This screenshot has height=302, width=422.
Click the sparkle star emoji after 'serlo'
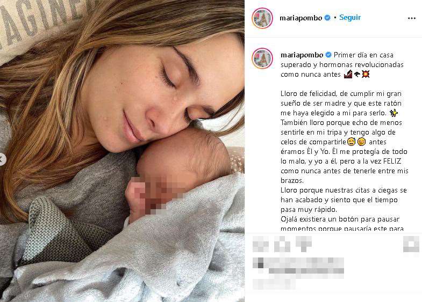(394, 113)
